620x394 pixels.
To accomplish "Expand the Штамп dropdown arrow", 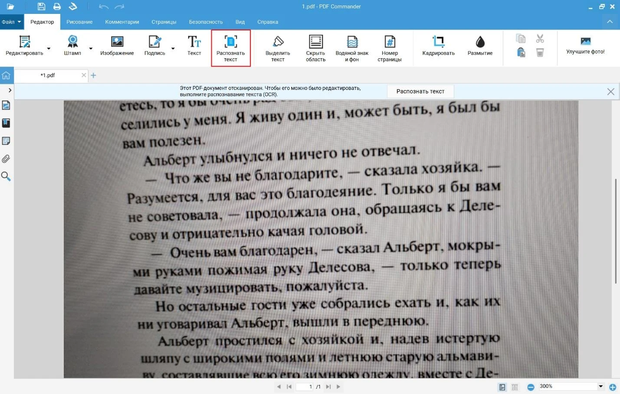I will point(91,48).
